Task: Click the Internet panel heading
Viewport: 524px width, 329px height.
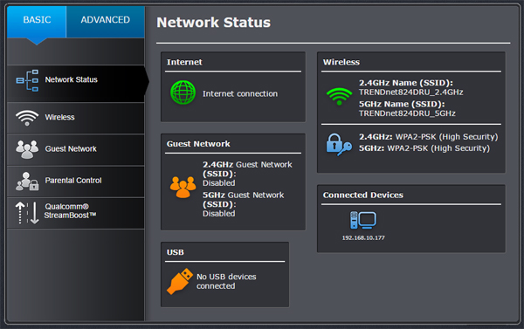Action: point(184,62)
